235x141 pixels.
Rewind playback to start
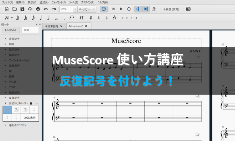point(113,9)
